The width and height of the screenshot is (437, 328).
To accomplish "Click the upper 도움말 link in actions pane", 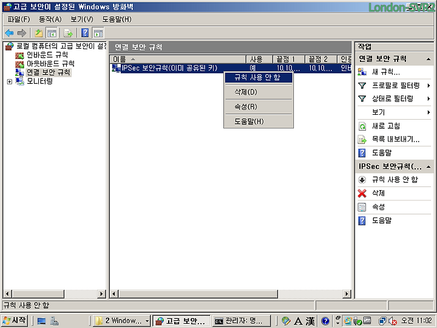I will click(382, 152).
